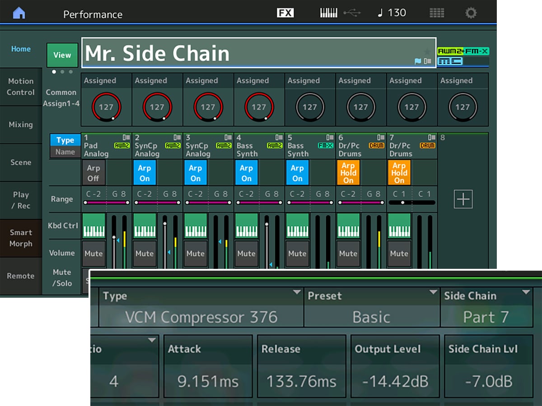The image size is (542, 406).
Task: Mute the Bass Synth Part 4
Action: coord(246,254)
